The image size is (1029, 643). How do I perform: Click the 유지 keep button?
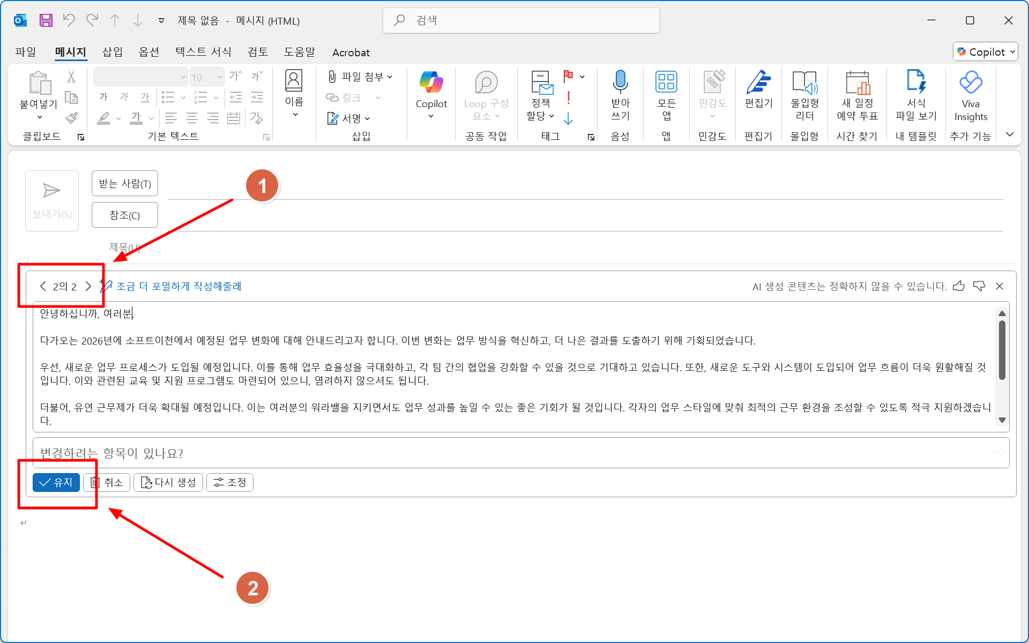point(56,482)
